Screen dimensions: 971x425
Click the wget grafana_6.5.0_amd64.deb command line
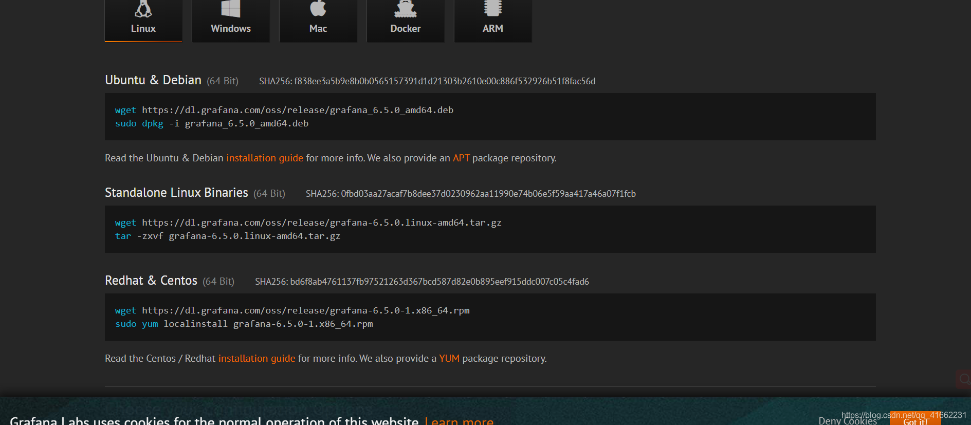pyautogui.click(x=284, y=110)
